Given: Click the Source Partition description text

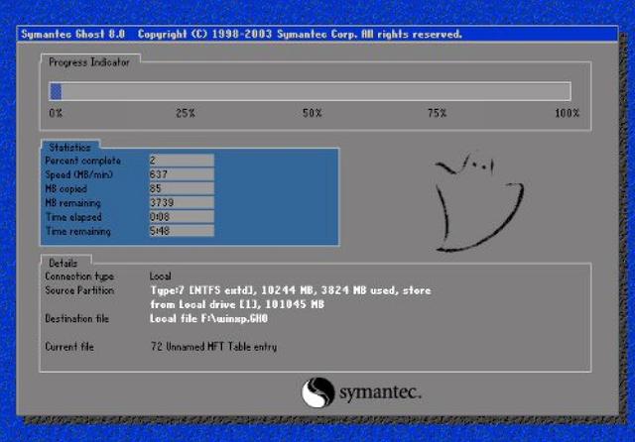Looking at the screenshot, I should point(290,297).
